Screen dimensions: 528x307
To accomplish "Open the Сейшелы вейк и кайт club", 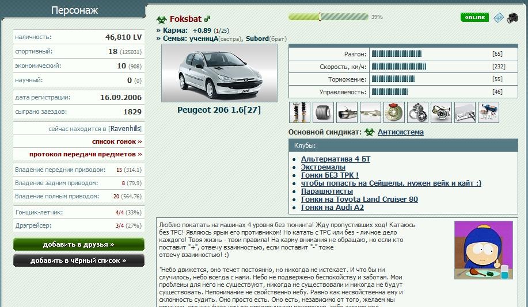I will click(x=391, y=183).
